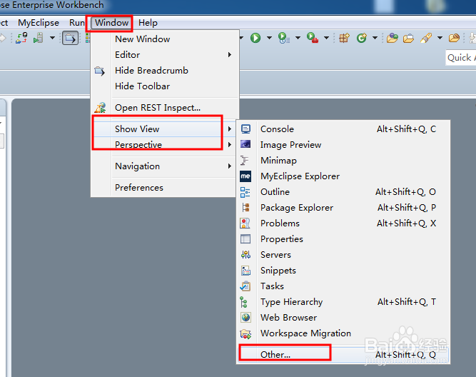Click the server deploy toolbar icon

click(x=38, y=38)
